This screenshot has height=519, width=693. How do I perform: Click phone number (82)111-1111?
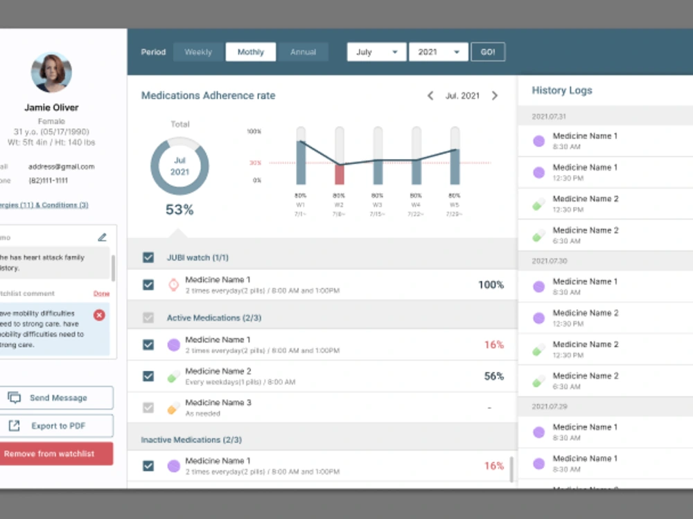click(49, 181)
